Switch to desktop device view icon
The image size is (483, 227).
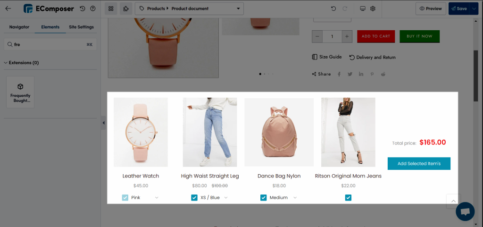coord(363,8)
